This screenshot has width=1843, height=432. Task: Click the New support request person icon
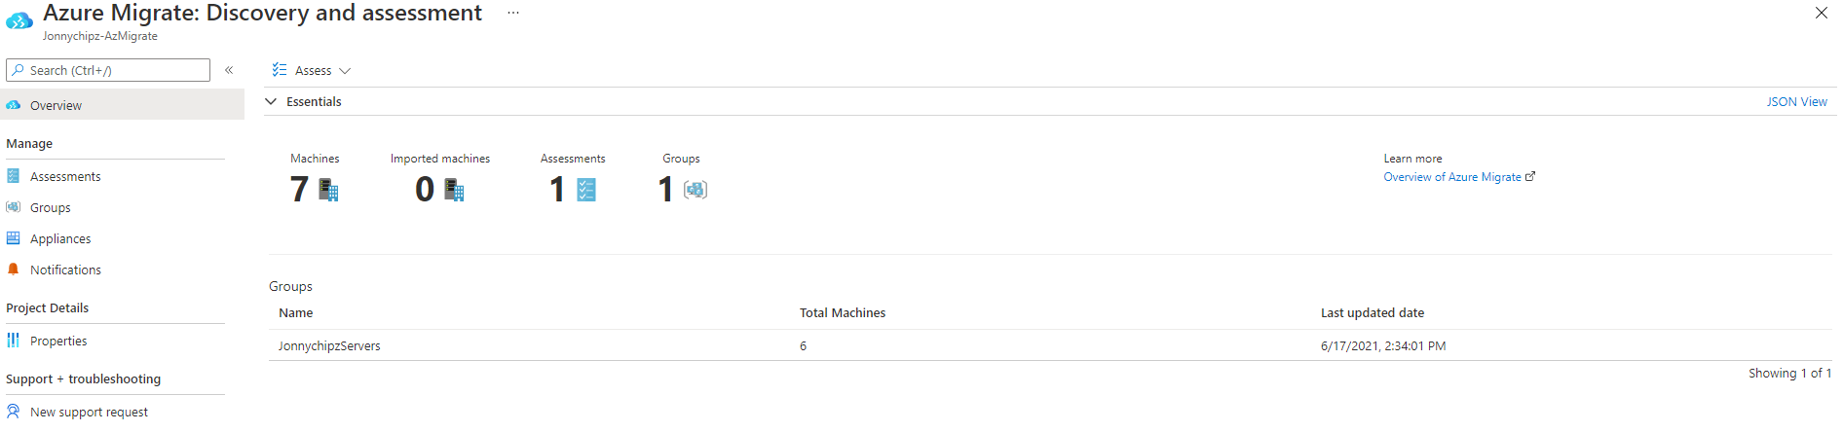pyautogui.click(x=14, y=412)
